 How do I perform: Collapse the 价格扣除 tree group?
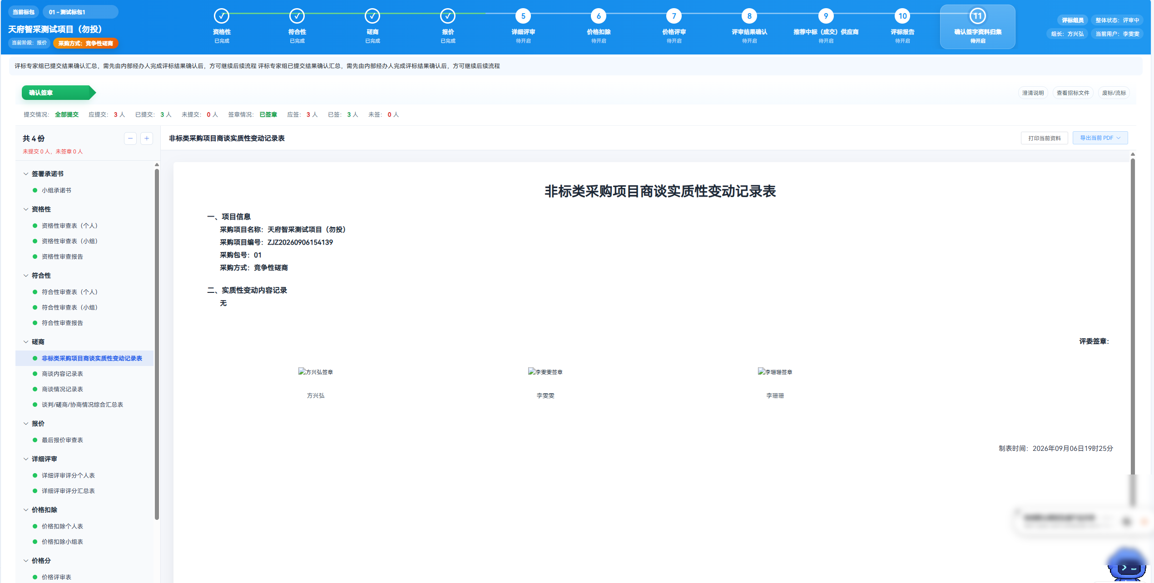coord(26,510)
